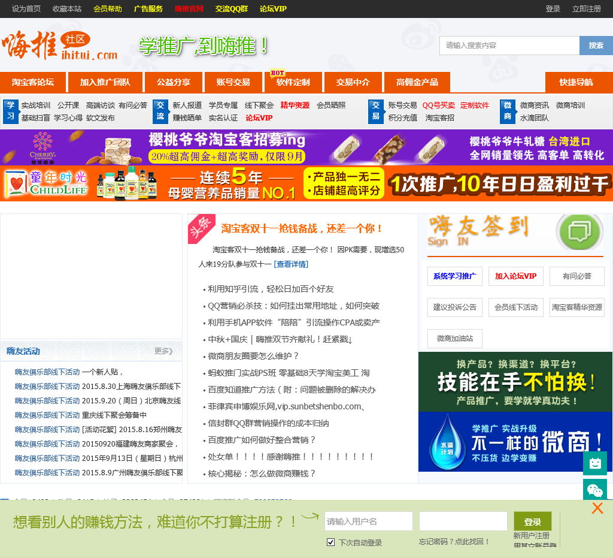Click the QQ号买卖 sub-navigation link
The image size is (613, 558).
tap(439, 105)
